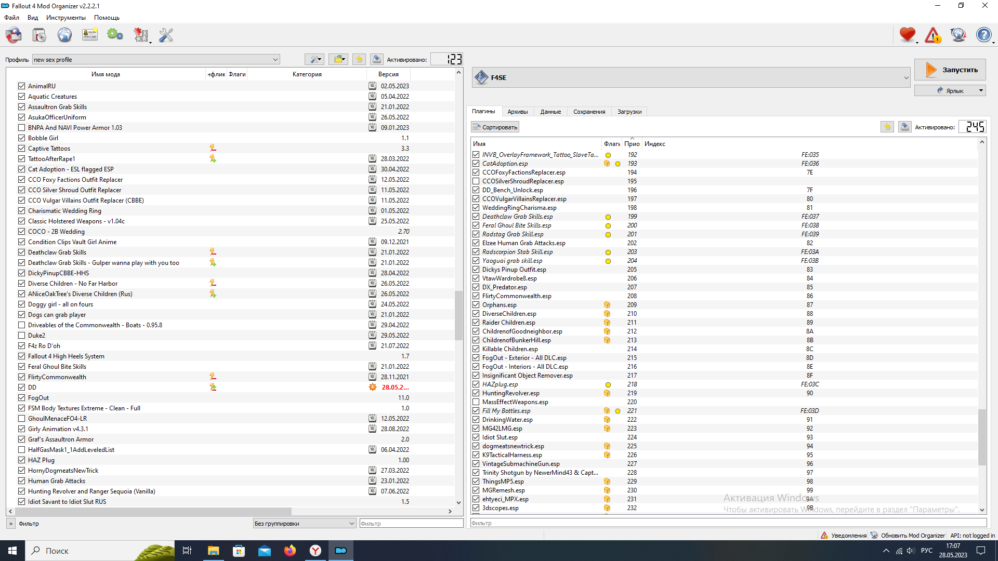Open settings wrench and screwdriver icon
Screen dimensions: 998x561
(166, 35)
